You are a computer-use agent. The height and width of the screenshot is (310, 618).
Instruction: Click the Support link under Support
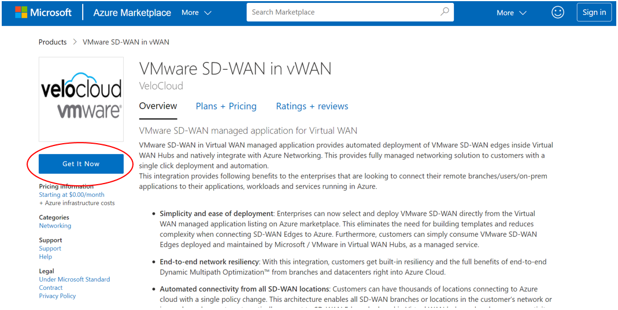50,249
